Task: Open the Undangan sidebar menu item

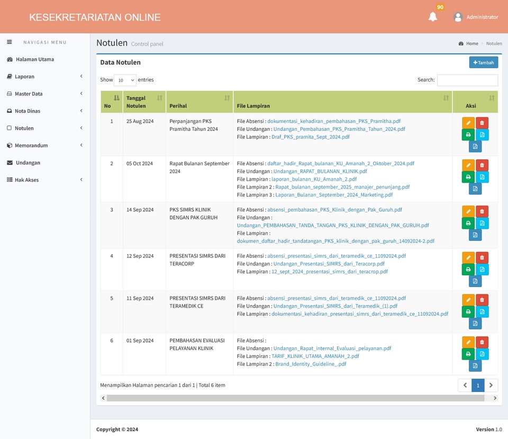Action: click(28, 163)
